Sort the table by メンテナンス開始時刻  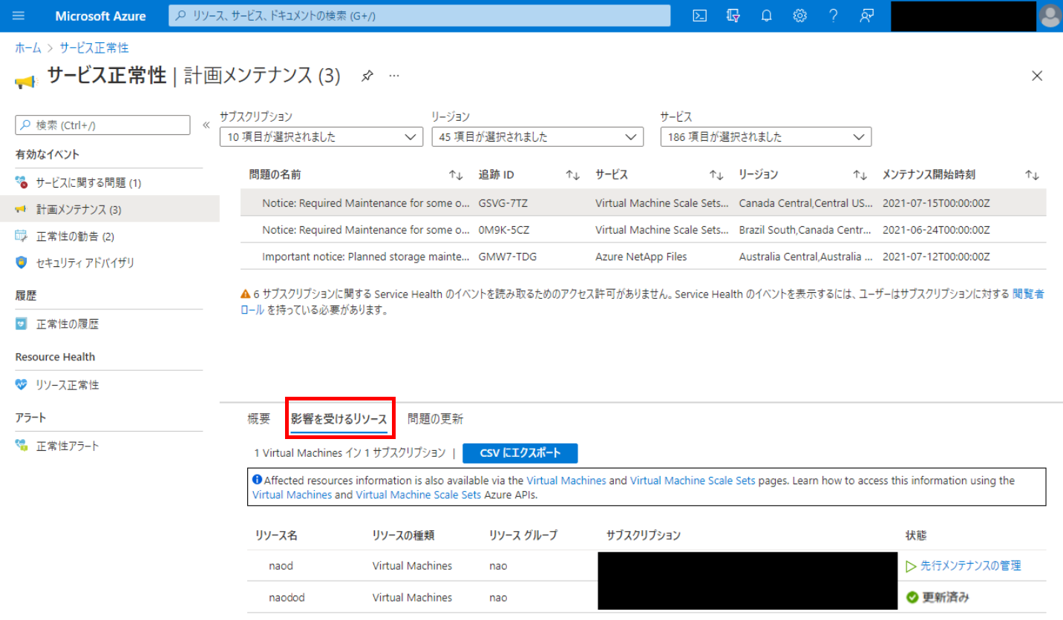coord(1032,175)
